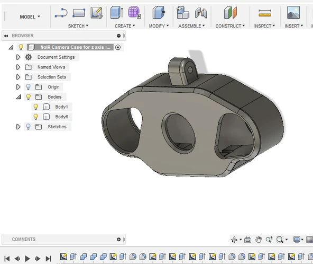Select the Measure ruler icon
313x264 pixels.
[x=265, y=13]
